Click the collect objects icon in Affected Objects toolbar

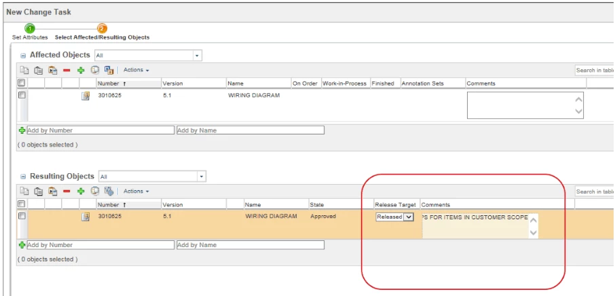[94, 70]
